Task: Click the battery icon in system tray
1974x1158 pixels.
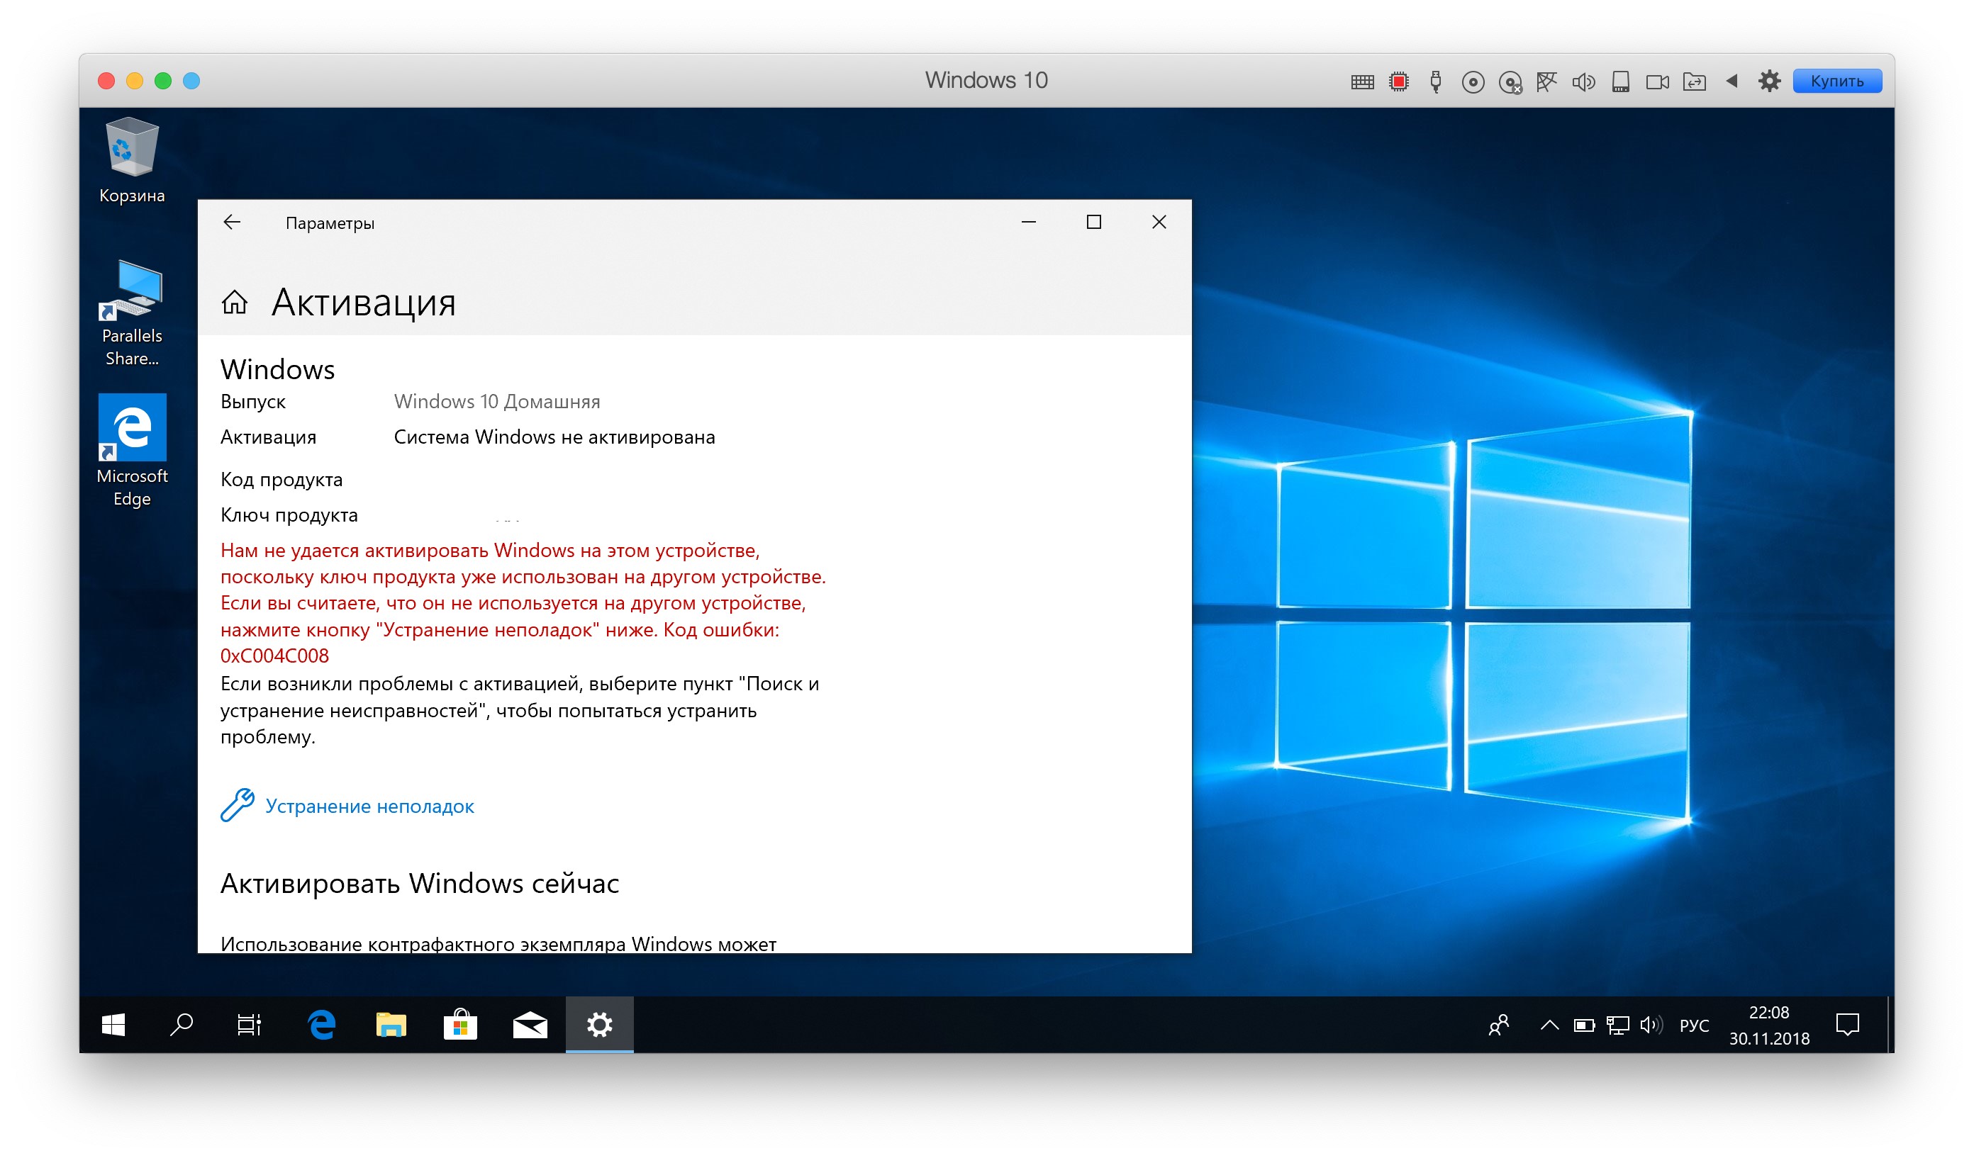Action: 1584,1025
